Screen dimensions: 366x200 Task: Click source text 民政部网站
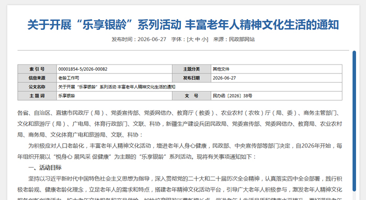242,39
